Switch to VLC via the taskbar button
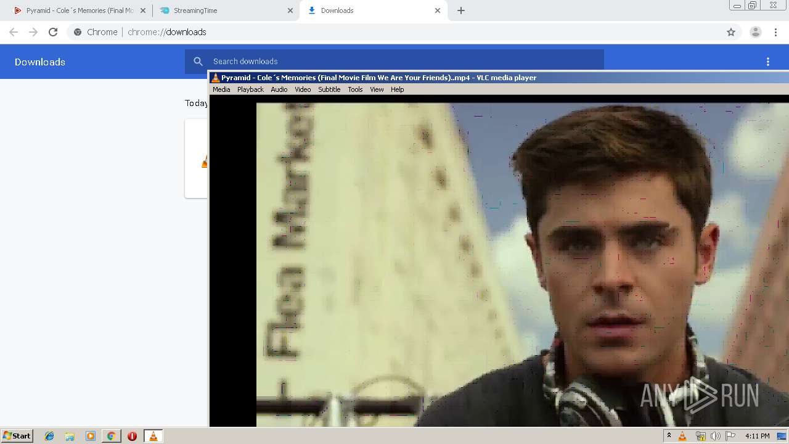 153,436
